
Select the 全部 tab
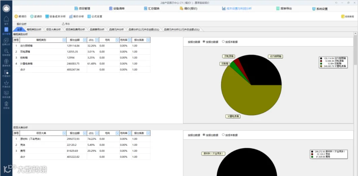click(19, 29)
